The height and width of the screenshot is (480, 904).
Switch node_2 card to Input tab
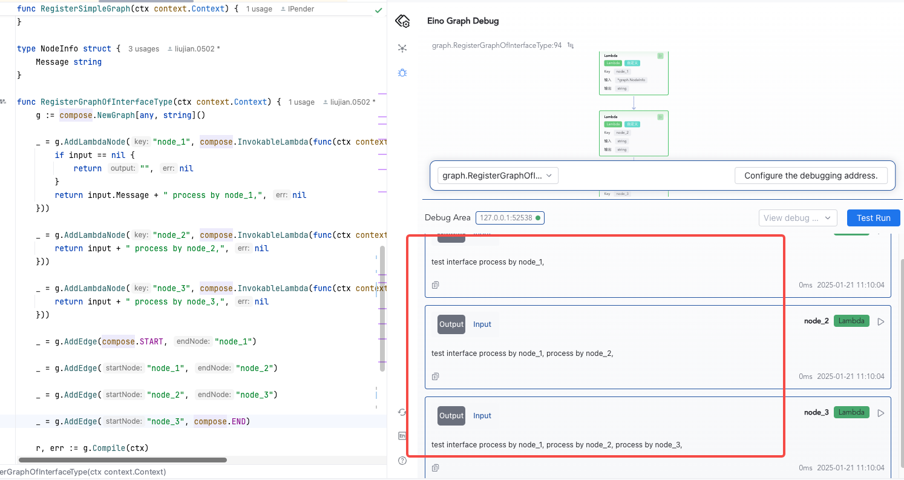point(482,324)
